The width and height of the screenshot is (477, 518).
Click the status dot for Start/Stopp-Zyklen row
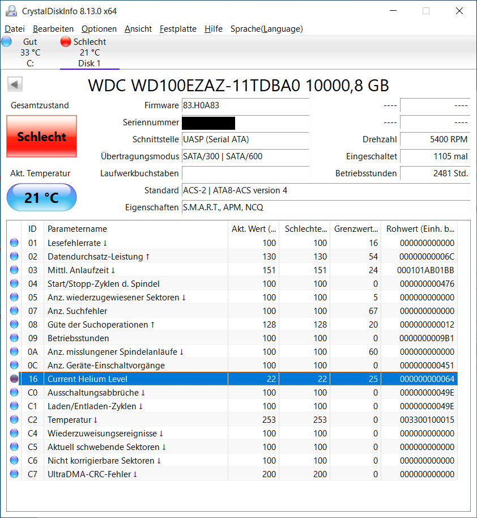tap(14, 283)
